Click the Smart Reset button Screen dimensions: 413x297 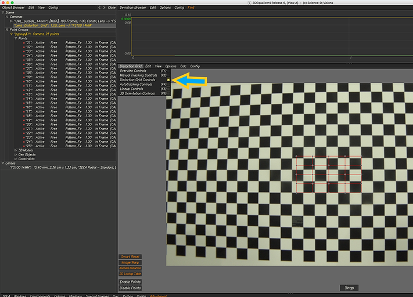click(x=130, y=257)
